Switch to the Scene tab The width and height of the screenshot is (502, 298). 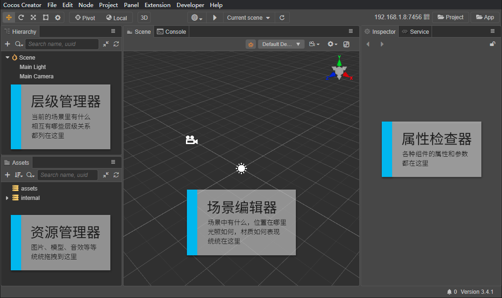139,32
